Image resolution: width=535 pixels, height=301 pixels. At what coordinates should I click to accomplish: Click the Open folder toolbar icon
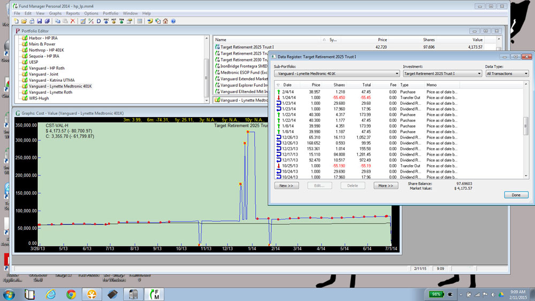coord(24,21)
